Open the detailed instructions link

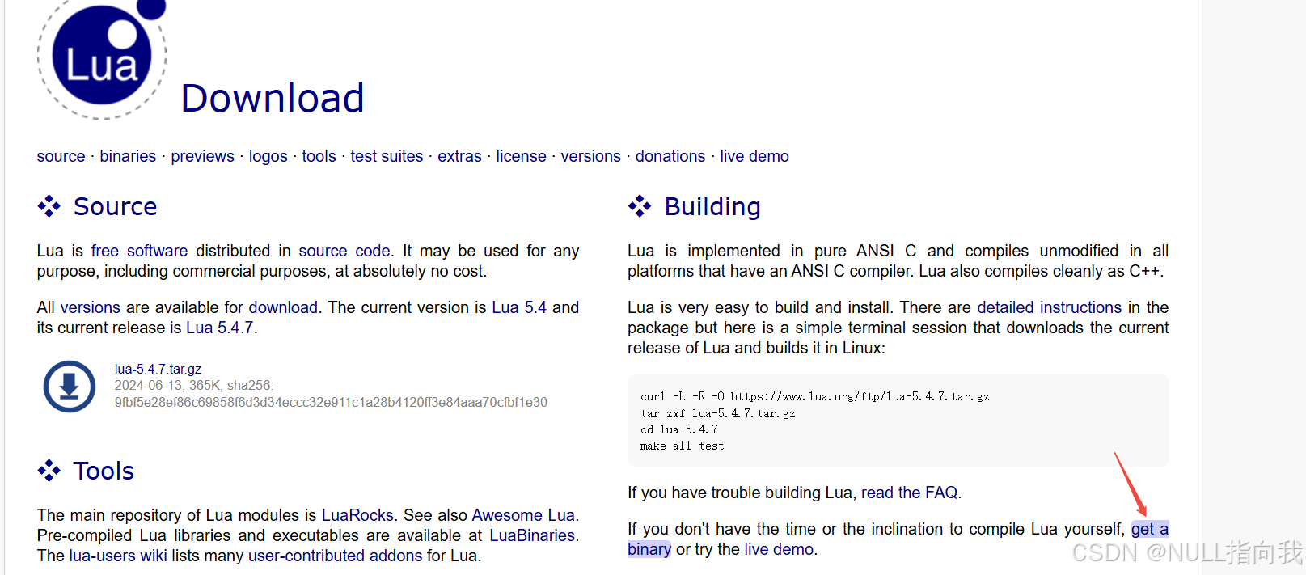1049,307
